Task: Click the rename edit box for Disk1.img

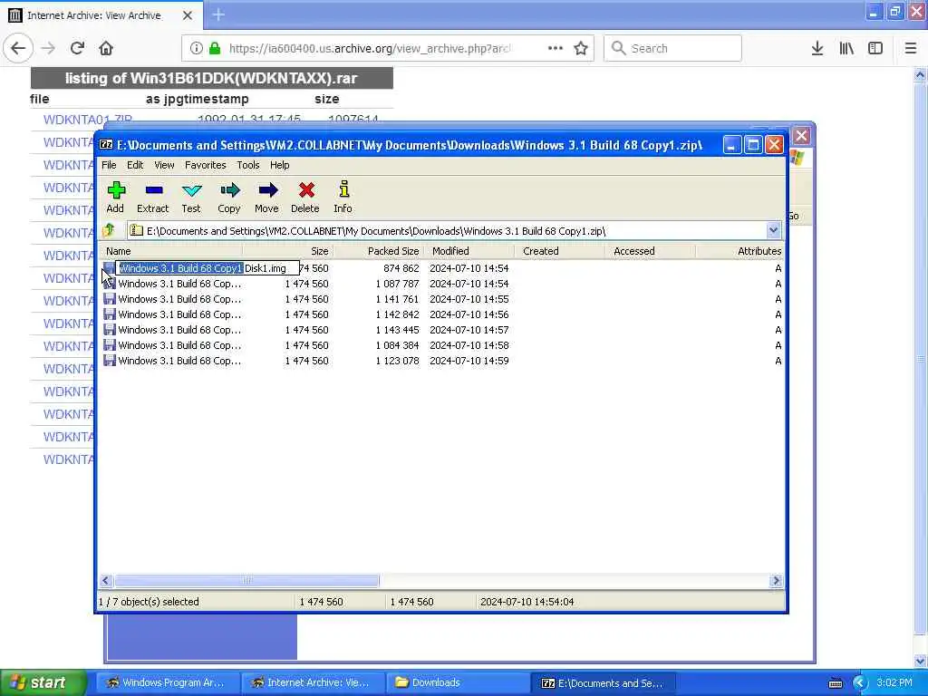Action: (208, 268)
